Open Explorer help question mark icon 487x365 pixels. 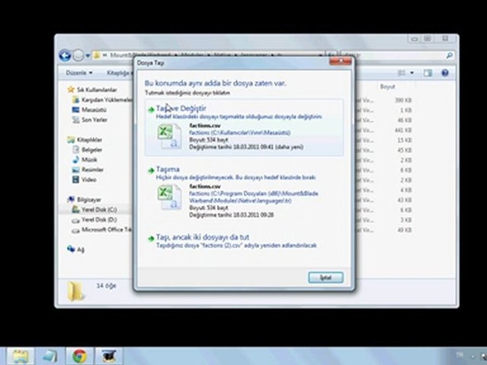[445, 73]
